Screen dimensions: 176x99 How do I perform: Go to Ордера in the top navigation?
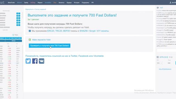click(69, 2)
